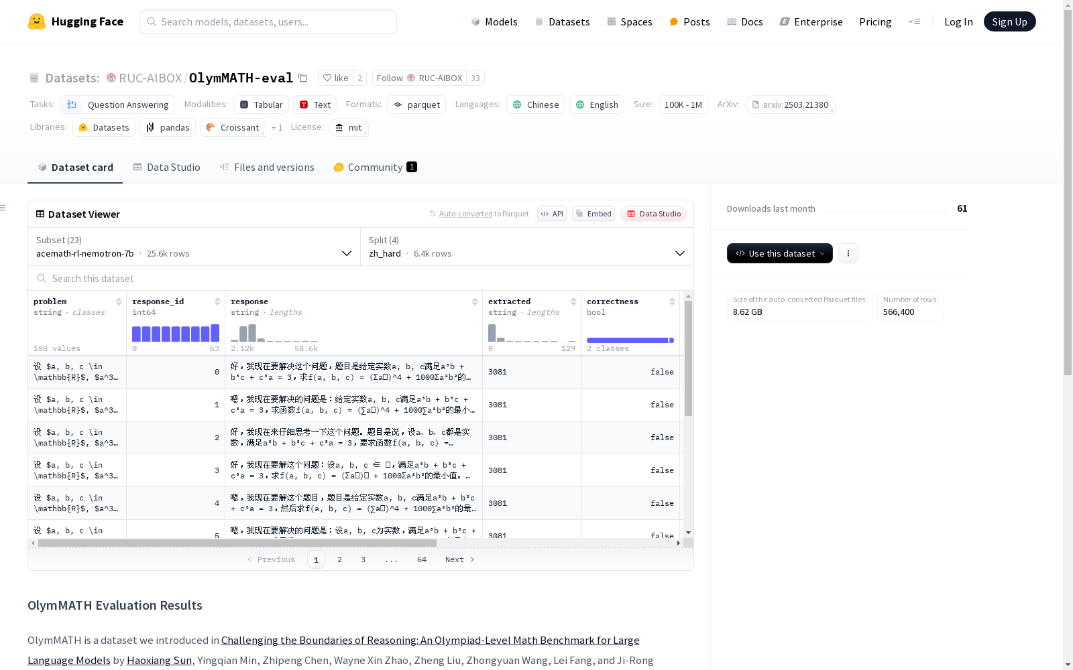Click the Log In link
This screenshot has width=1073, height=670.
[958, 21]
